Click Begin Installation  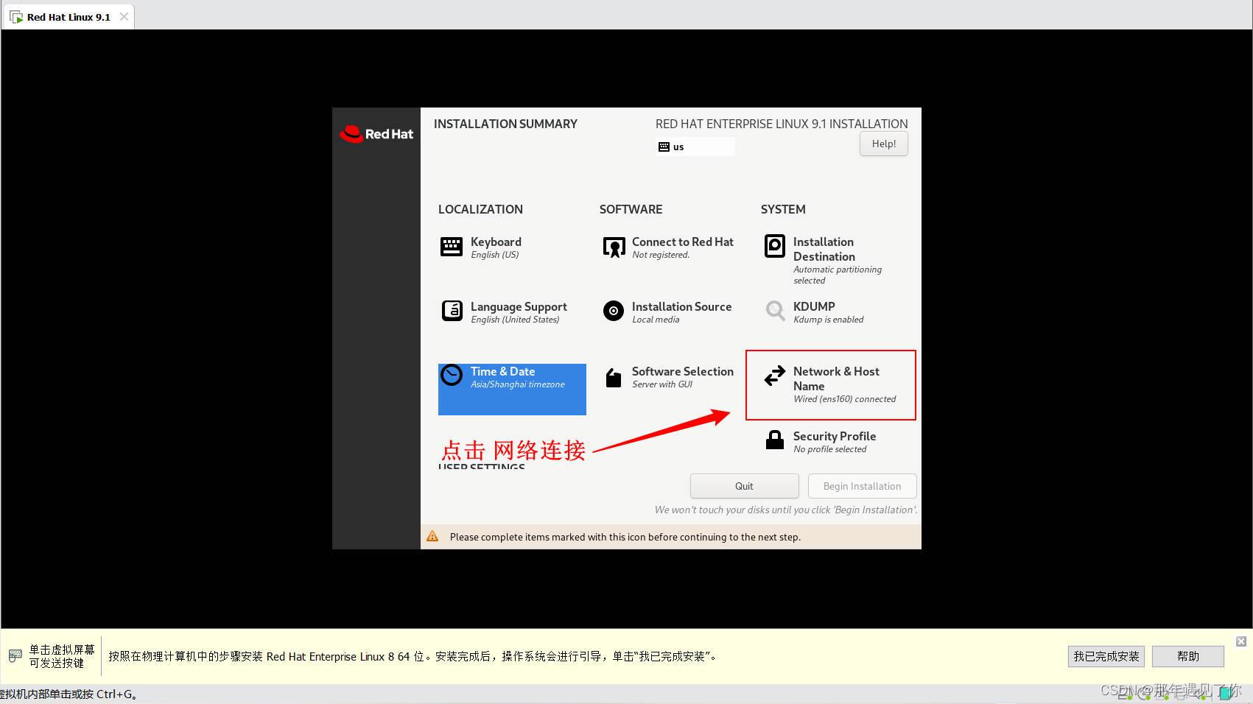click(x=862, y=485)
